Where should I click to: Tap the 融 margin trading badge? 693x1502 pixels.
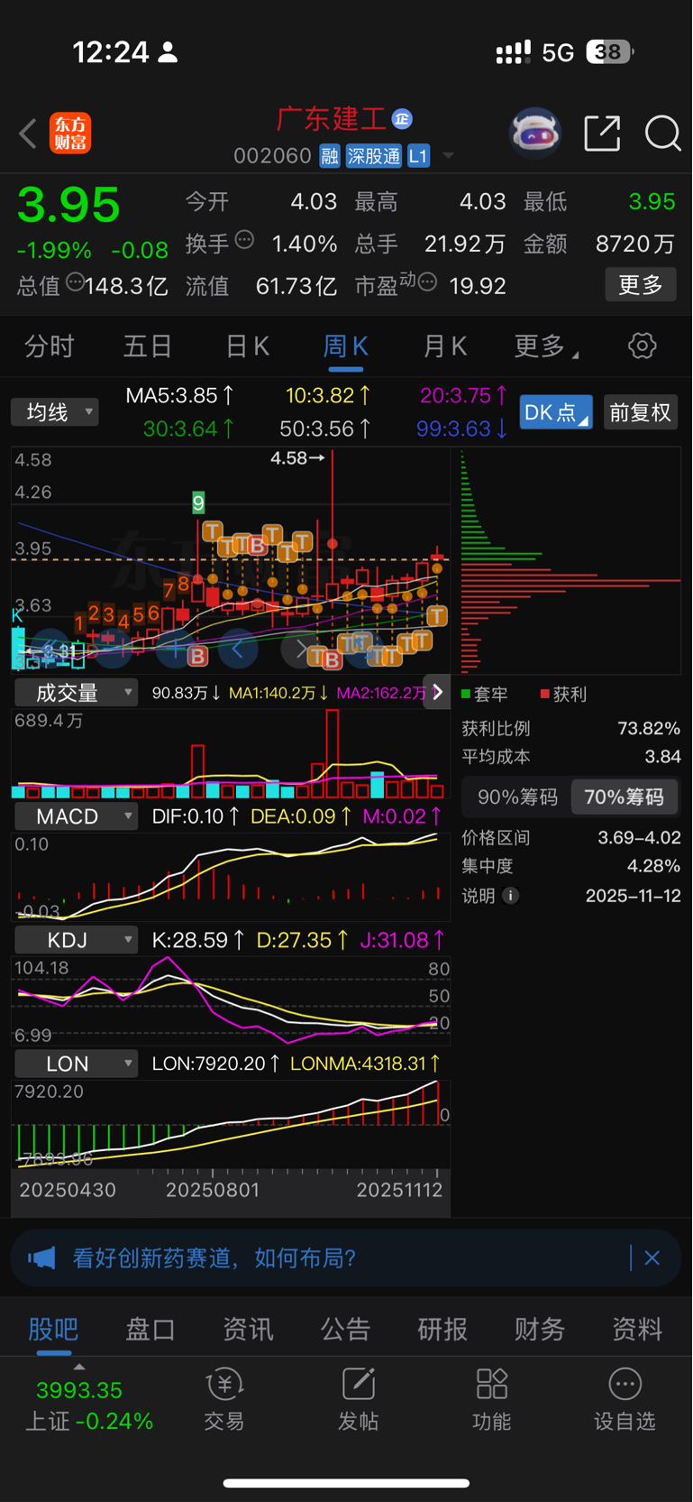(329, 156)
